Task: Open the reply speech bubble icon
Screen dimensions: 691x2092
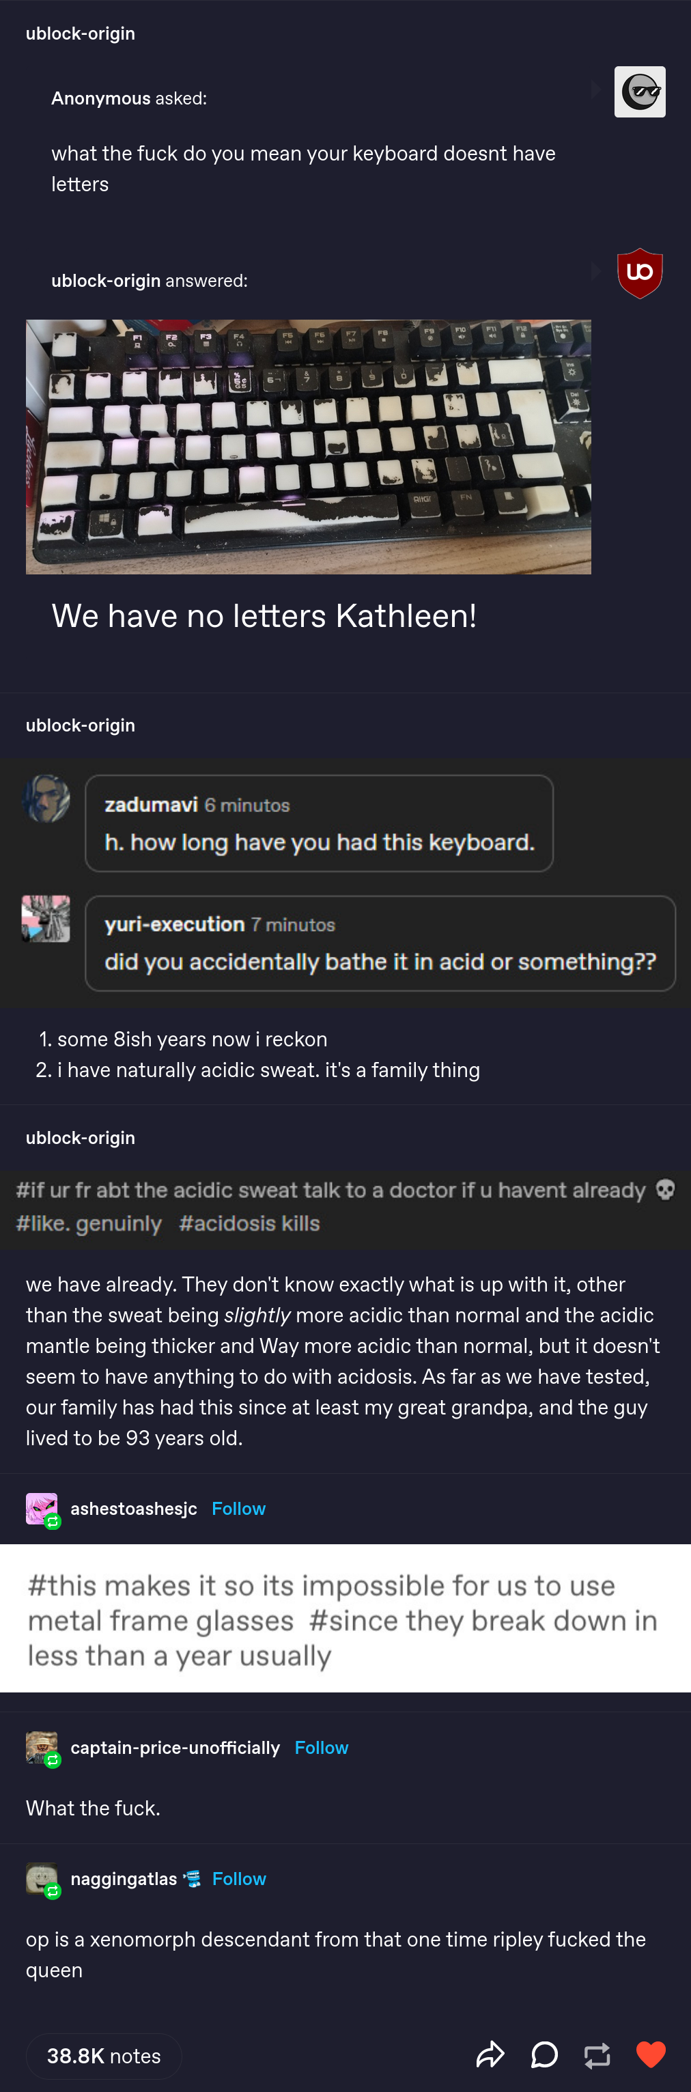Action: coord(544,2054)
